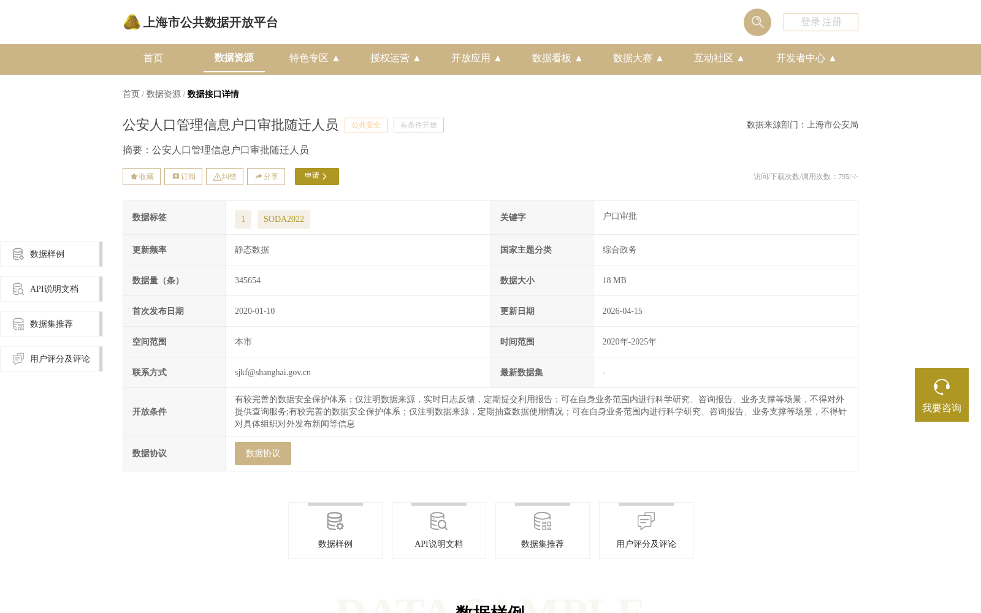
Task: Click sidebar label 数据样例
Action: click(x=47, y=254)
